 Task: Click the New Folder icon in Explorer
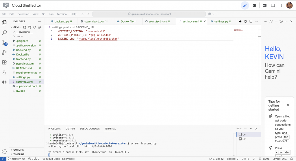[30, 27]
